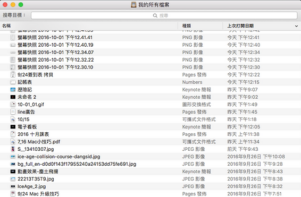Select file name ice-age-collision-course-dangsid.jpg
This screenshot has height=197, width=301.
[x=58, y=157]
